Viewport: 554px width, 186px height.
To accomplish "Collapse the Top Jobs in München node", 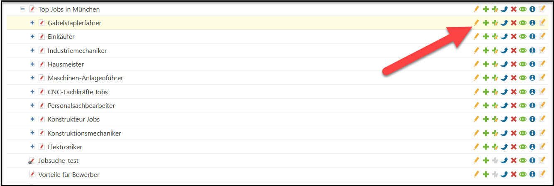I will pos(23,9).
